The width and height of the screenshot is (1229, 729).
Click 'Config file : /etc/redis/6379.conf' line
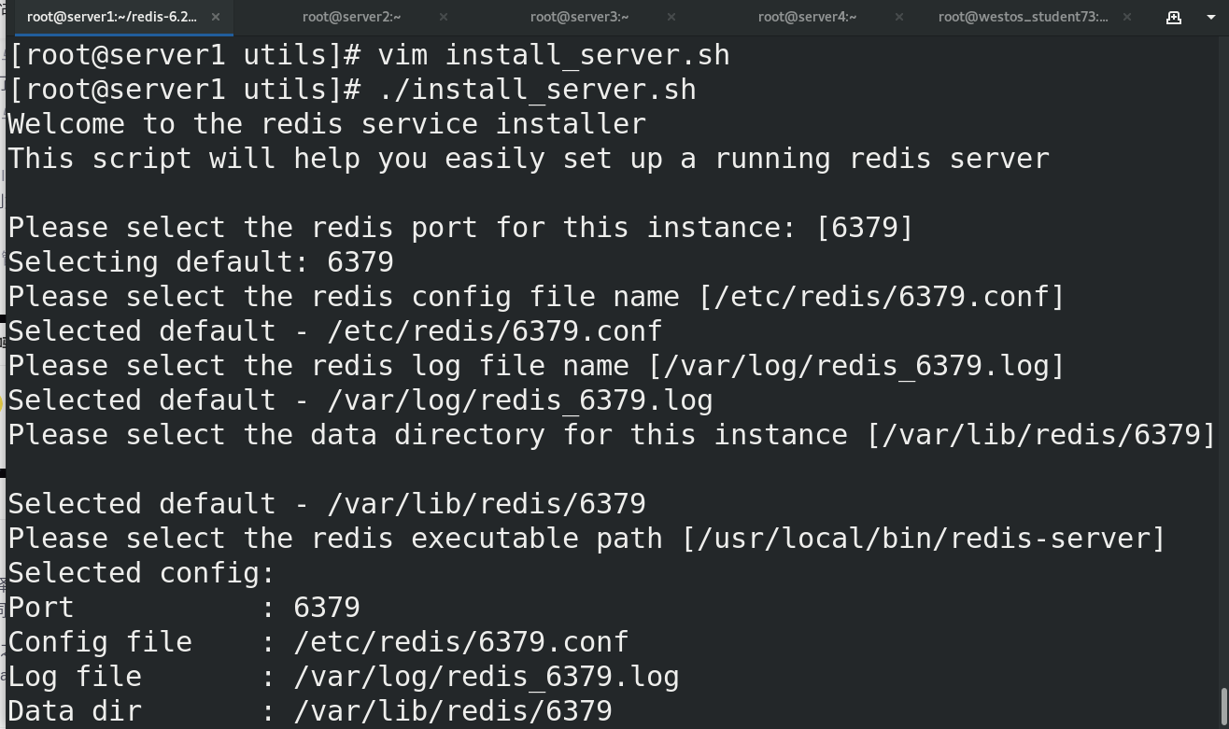tap(318, 642)
